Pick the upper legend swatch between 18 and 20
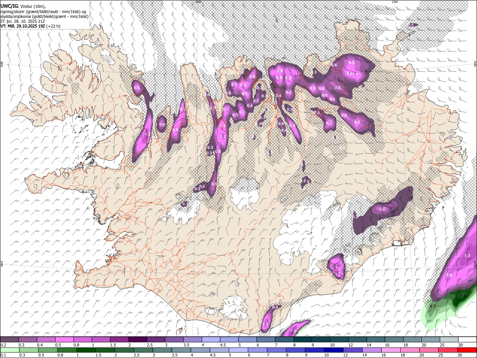477x358 pixels. (412, 339)
